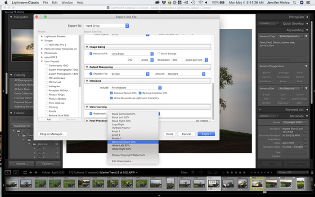Expand the Quick Develop panel
315x197 pixels.
tap(307, 23)
